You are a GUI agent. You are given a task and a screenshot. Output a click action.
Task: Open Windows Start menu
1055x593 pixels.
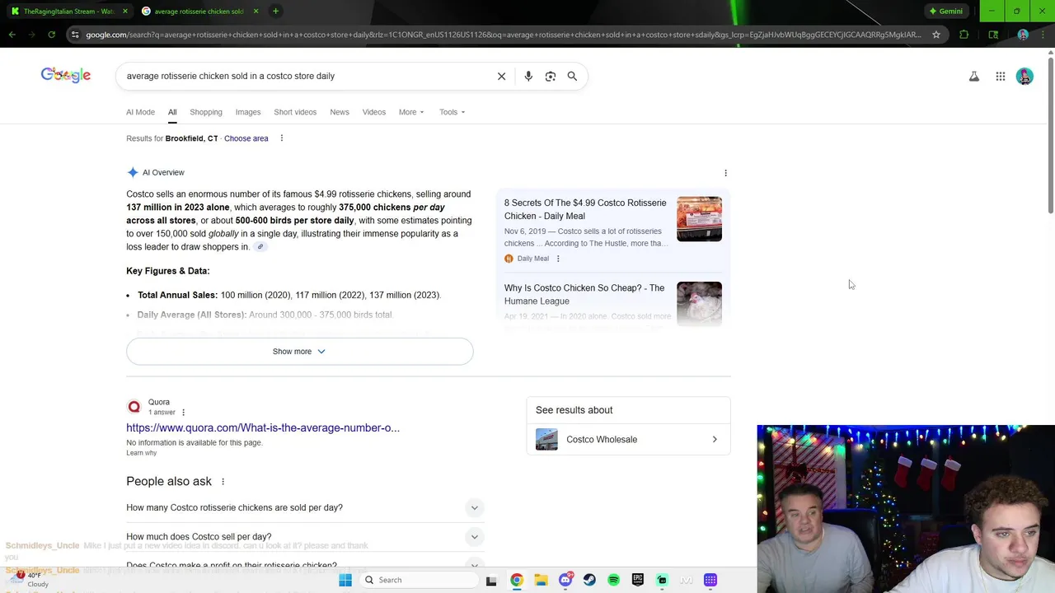[x=345, y=580]
